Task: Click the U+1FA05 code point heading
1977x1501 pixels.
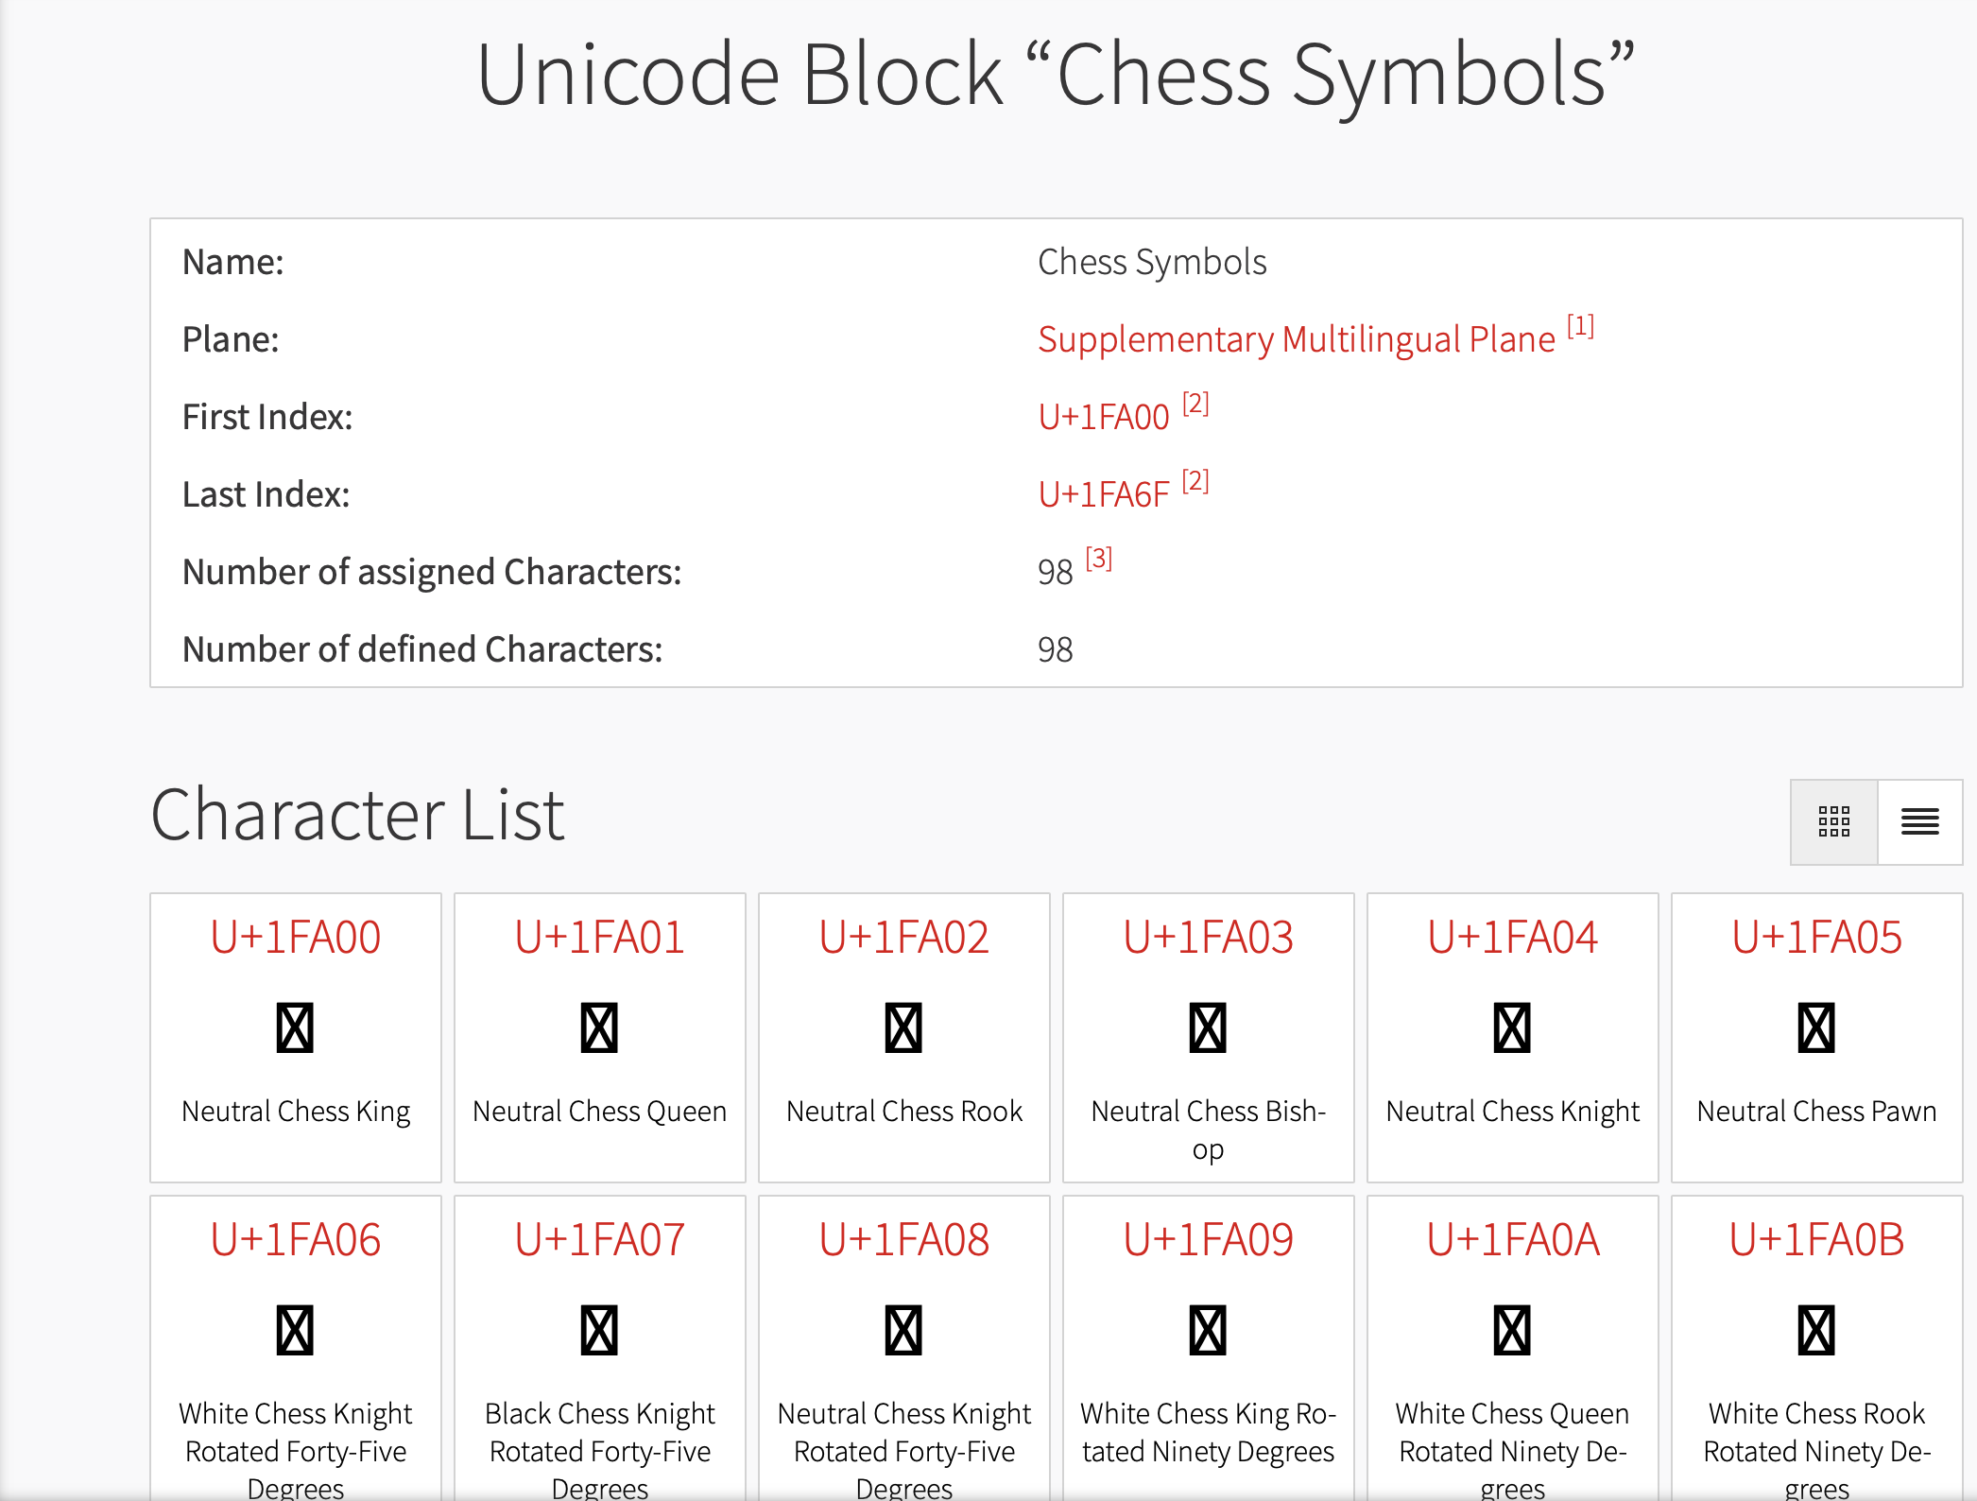Action: coord(1816,937)
